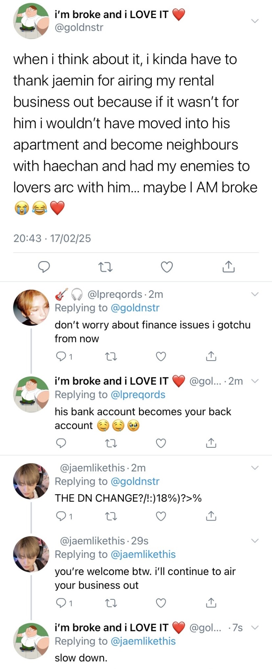
Task: Expand options chevron on @lpreqords reply
Action: click(x=255, y=294)
